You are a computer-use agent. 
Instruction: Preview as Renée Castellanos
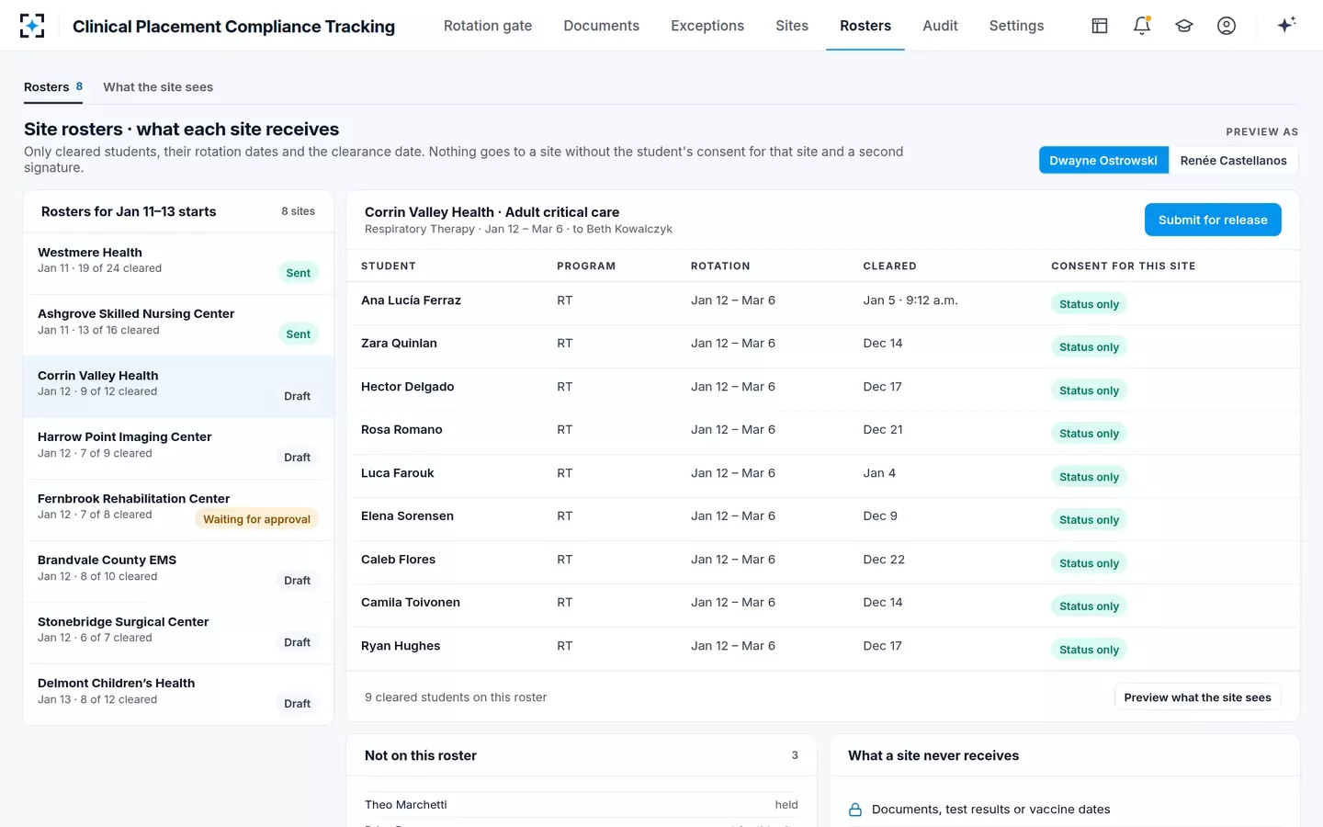[1234, 160]
